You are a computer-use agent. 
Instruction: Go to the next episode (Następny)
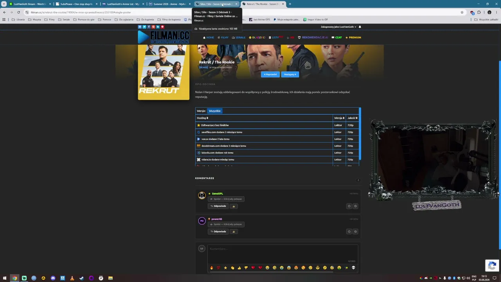coord(290,74)
